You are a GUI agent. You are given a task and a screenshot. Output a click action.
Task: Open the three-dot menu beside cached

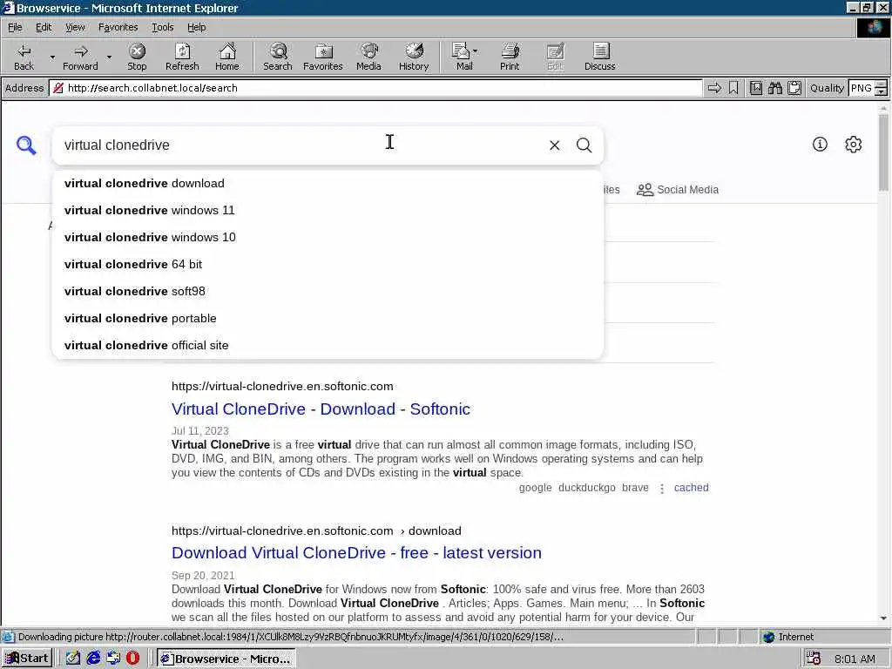pos(662,488)
